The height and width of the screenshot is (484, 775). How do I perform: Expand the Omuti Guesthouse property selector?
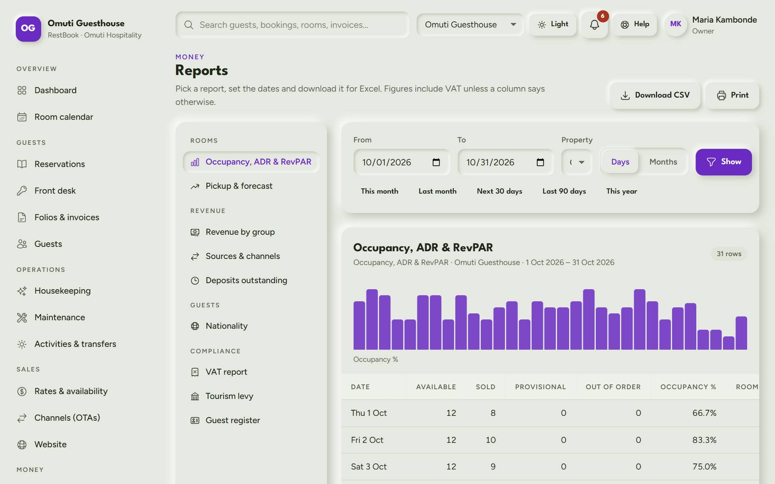(x=470, y=25)
